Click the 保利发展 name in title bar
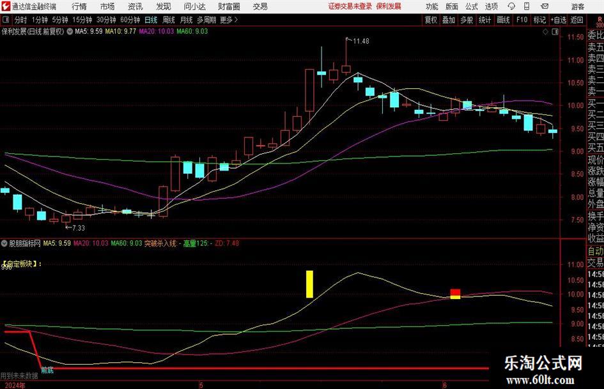This screenshot has height=389, width=604. [389, 6]
